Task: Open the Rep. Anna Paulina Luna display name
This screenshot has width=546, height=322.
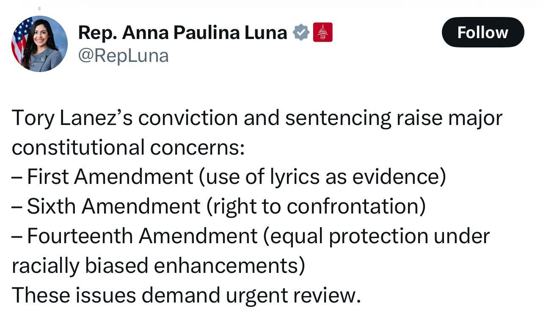Action: click(x=182, y=33)
